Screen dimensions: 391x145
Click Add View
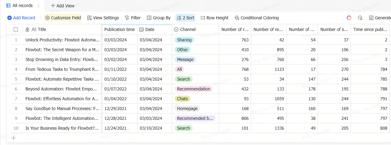point(63,6)
